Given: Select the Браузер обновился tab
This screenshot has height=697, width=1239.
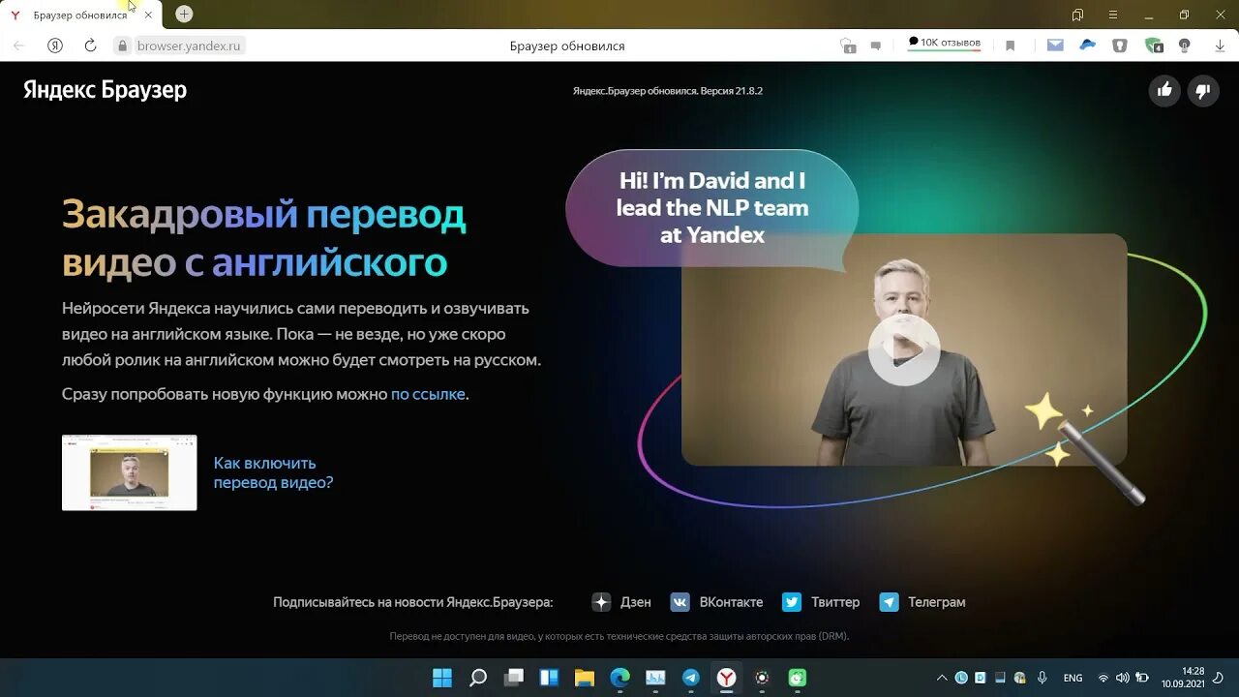Looking at the screenshot, I should point(81,15).
